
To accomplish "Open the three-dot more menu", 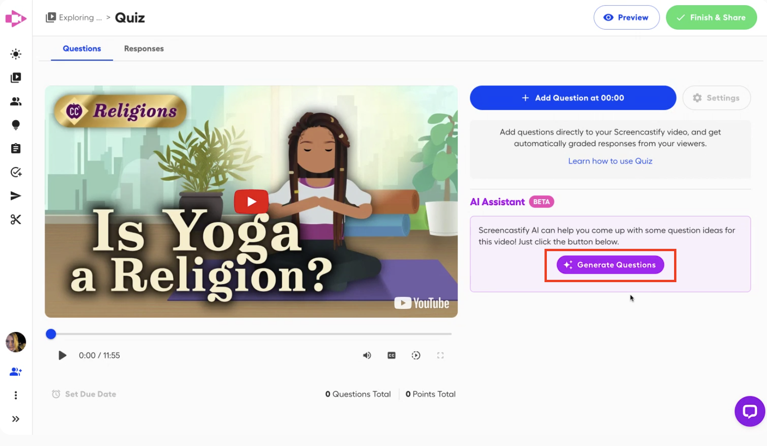I will 16,395.
